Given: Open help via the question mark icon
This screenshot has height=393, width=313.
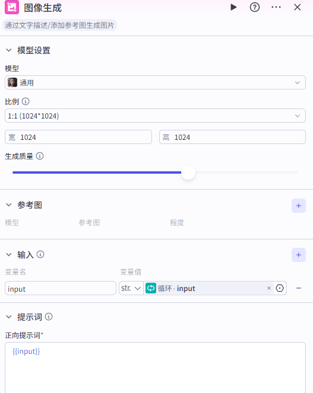Looking at the screenshot, I should pyautogui.click(x=254, y=7).
